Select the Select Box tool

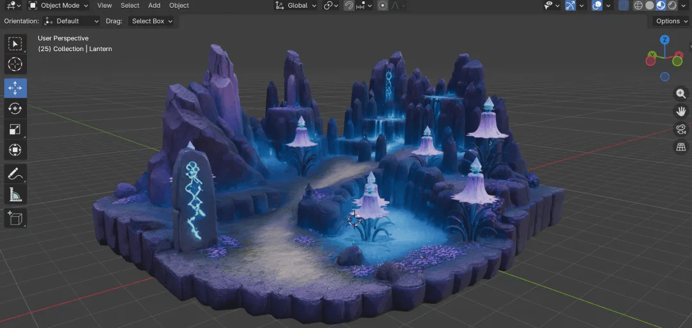(15, 44)
